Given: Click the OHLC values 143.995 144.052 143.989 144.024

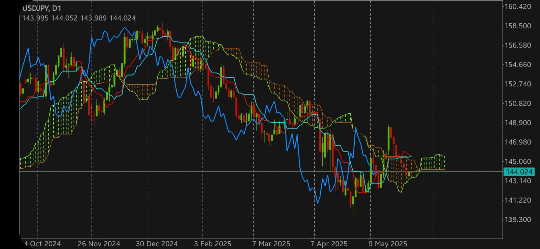Looking at the screenshot, I should pyautogui.click(x=79, y=18).
